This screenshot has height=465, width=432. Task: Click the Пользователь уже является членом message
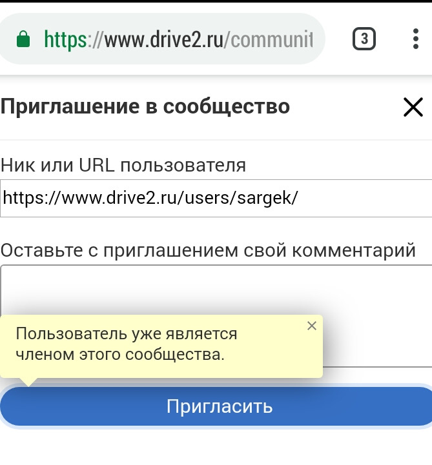[127, 344]
